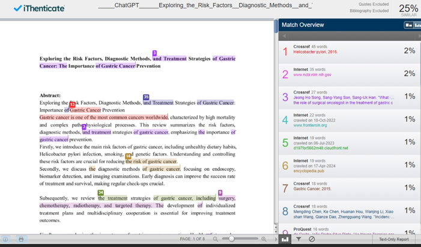421x247 pixels.
Task: Click Bibliography Excluded label
Action: click(369, 11)
